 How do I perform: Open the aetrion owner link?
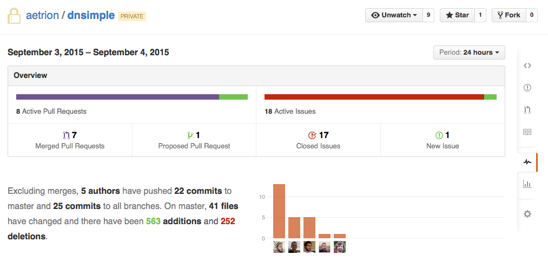pos(42,16)
